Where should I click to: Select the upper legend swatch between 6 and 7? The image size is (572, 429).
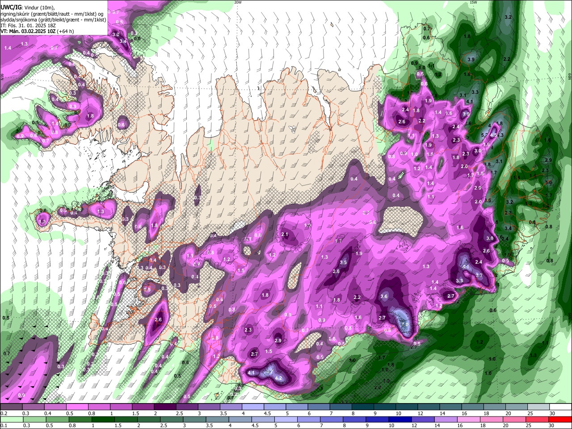click(x=318, y=407)
